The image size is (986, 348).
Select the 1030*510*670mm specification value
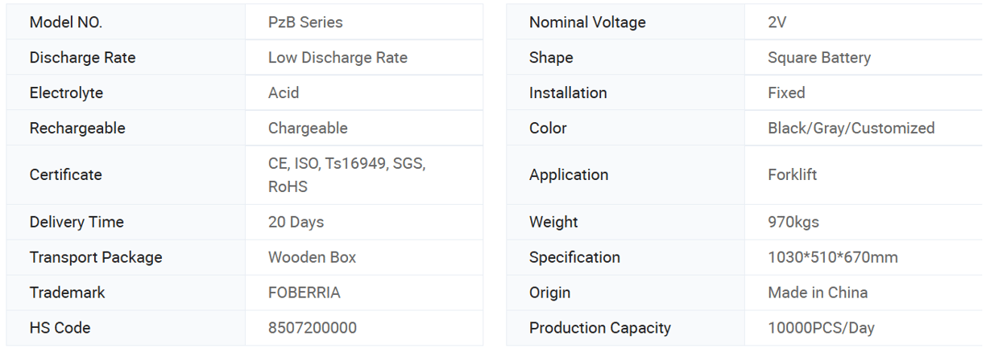point(833,258)
